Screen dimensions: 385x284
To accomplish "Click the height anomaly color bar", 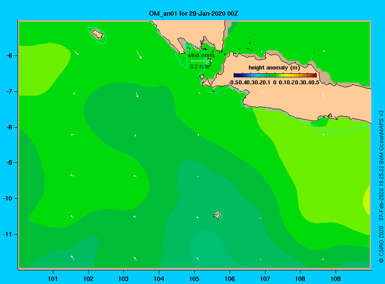I will (275, 75).
